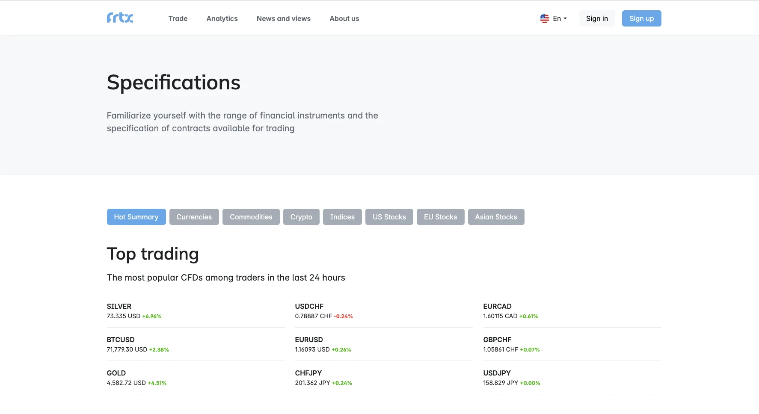
Task: View the US Stocks tab
Action: point(389,217)
